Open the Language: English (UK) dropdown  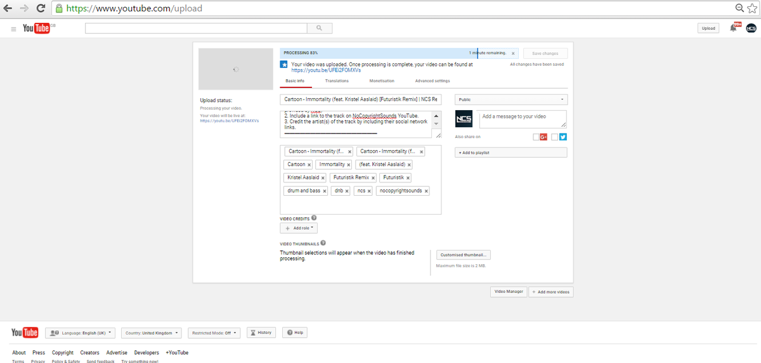81,333
